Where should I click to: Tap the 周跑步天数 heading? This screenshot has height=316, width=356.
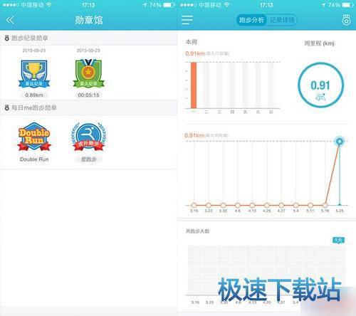[197, 231]
